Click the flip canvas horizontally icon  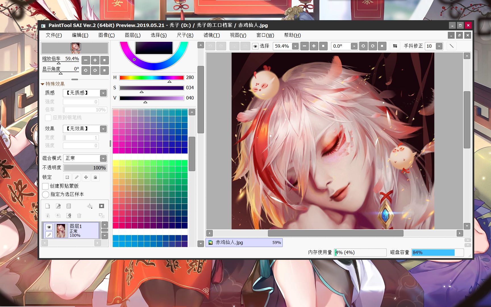[x=395, y=46]
